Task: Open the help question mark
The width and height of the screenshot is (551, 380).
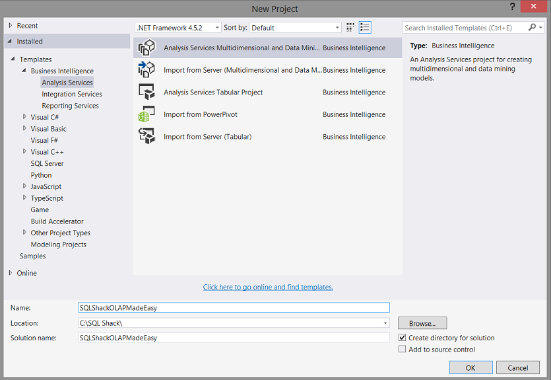Action: point(512,7)
